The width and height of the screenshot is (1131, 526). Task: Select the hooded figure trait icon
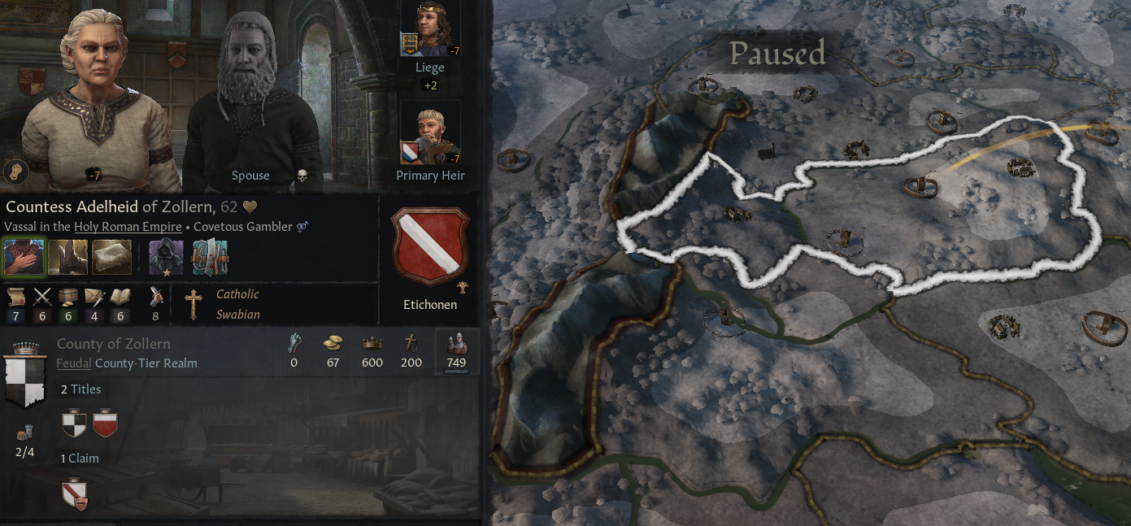coord(165,257)
